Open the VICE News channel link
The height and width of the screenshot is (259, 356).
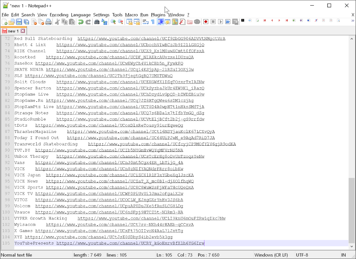click(x=120, y=181)
